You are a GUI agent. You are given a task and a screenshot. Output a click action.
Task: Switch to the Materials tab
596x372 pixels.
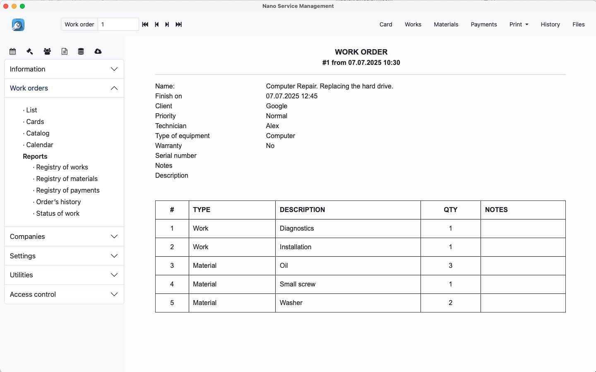(446, 24)
